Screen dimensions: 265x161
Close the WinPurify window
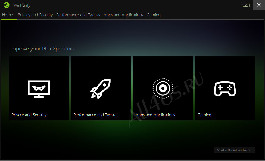[259, 5]
